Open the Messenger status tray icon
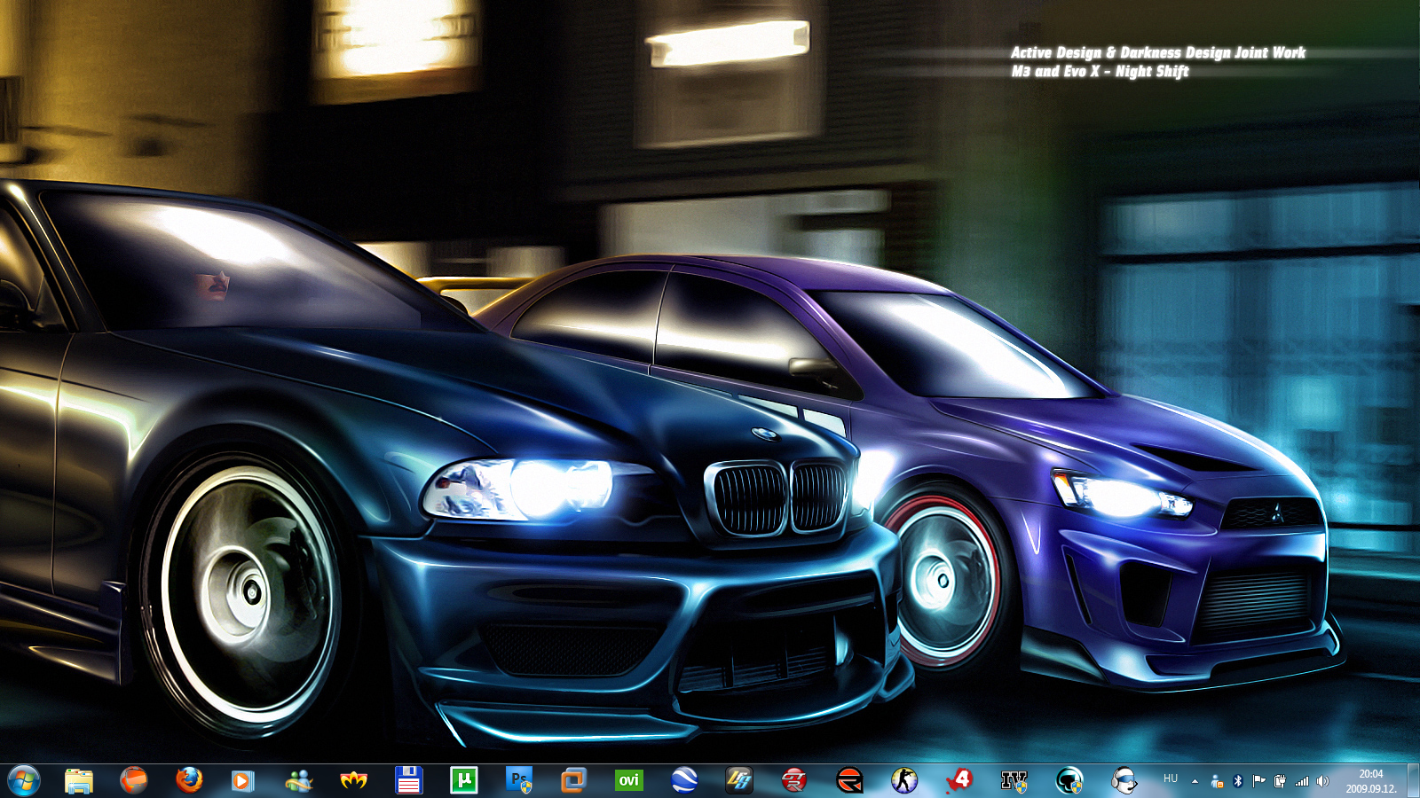The height and width of the screenshot is (798, 1420). 1217,781
